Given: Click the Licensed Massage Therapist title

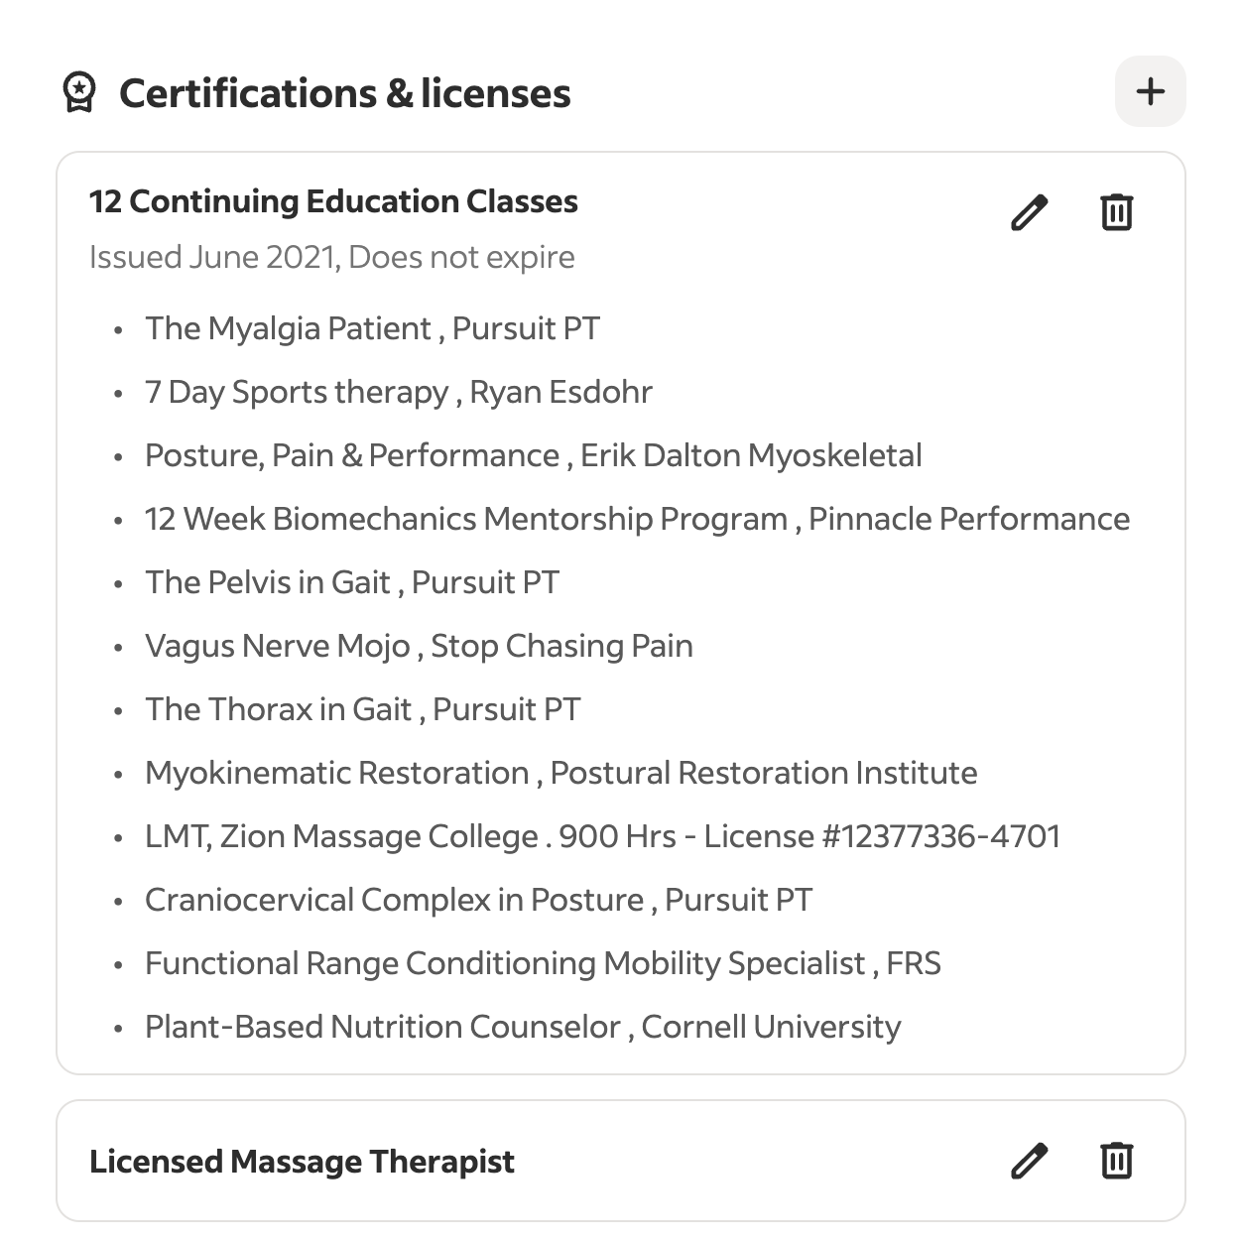Looking at the screenshot, I should [302, 1162].
